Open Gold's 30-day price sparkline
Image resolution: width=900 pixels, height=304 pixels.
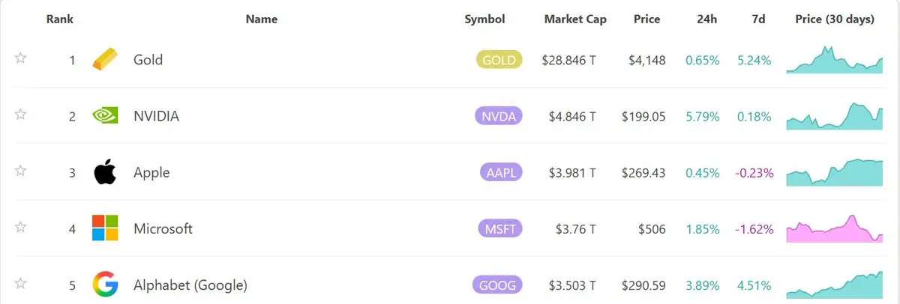(835, 61)
